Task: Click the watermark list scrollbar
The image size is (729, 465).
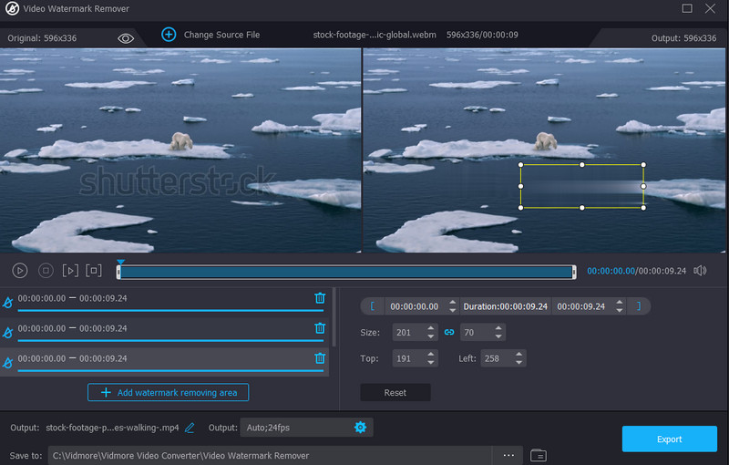Action: [334, 317]
